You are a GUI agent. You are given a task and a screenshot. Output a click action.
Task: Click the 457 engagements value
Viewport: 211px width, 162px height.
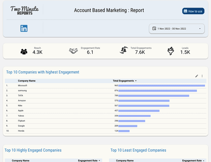[x=116, y=111]
